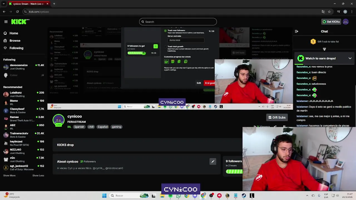Select the gaming tag
Viewport: 356px width, 200px height.
(117, 127)
